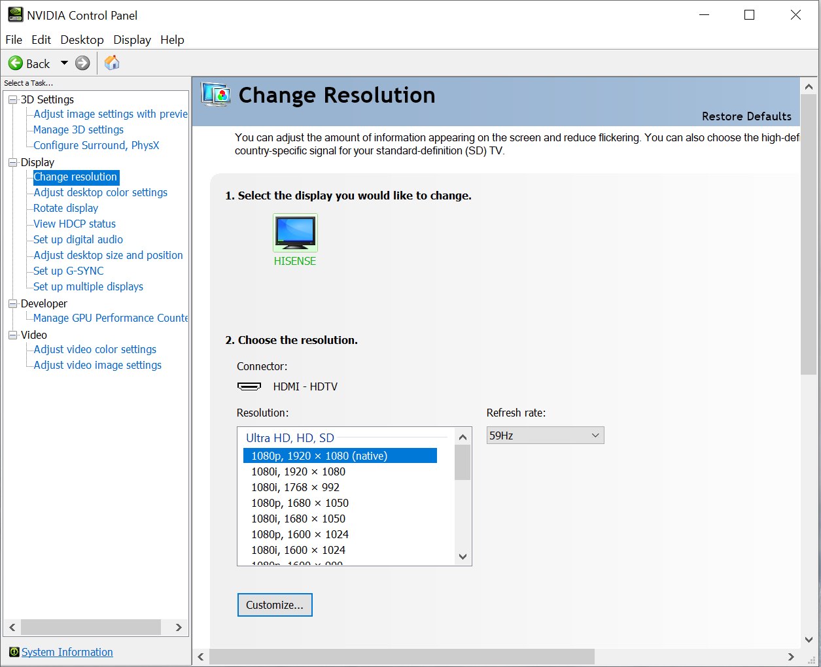Click the forward navigation arrow icon

pyautogui.click(x=82, y=63)
